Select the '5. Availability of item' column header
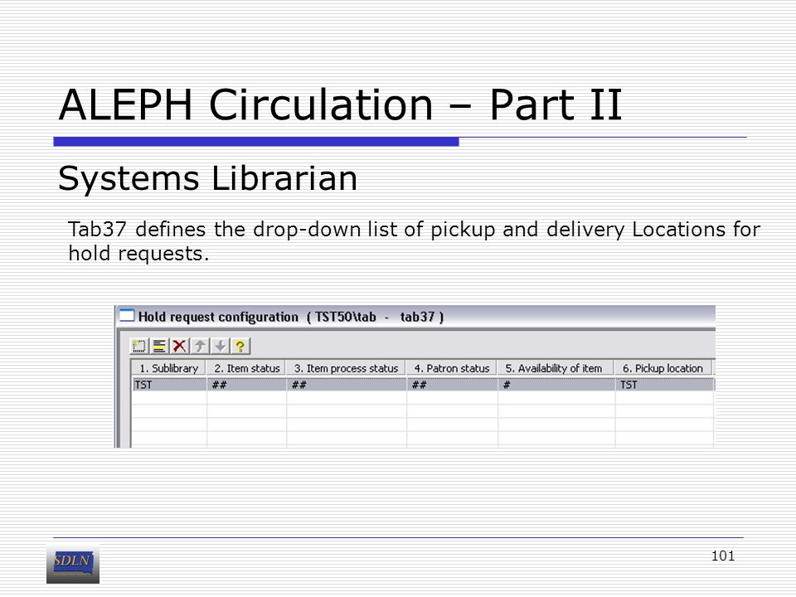The image size is (796, 597). pos(556,368)
